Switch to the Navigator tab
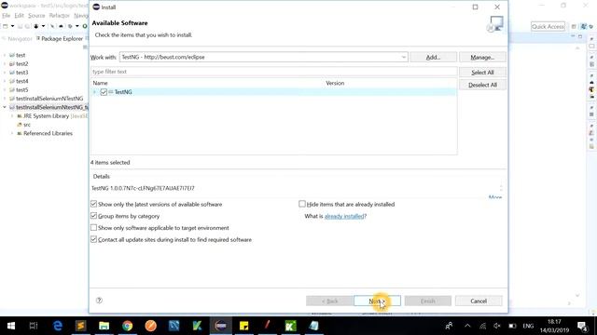The width and height of the screenshot is (597, 335). tap(17, 39)
